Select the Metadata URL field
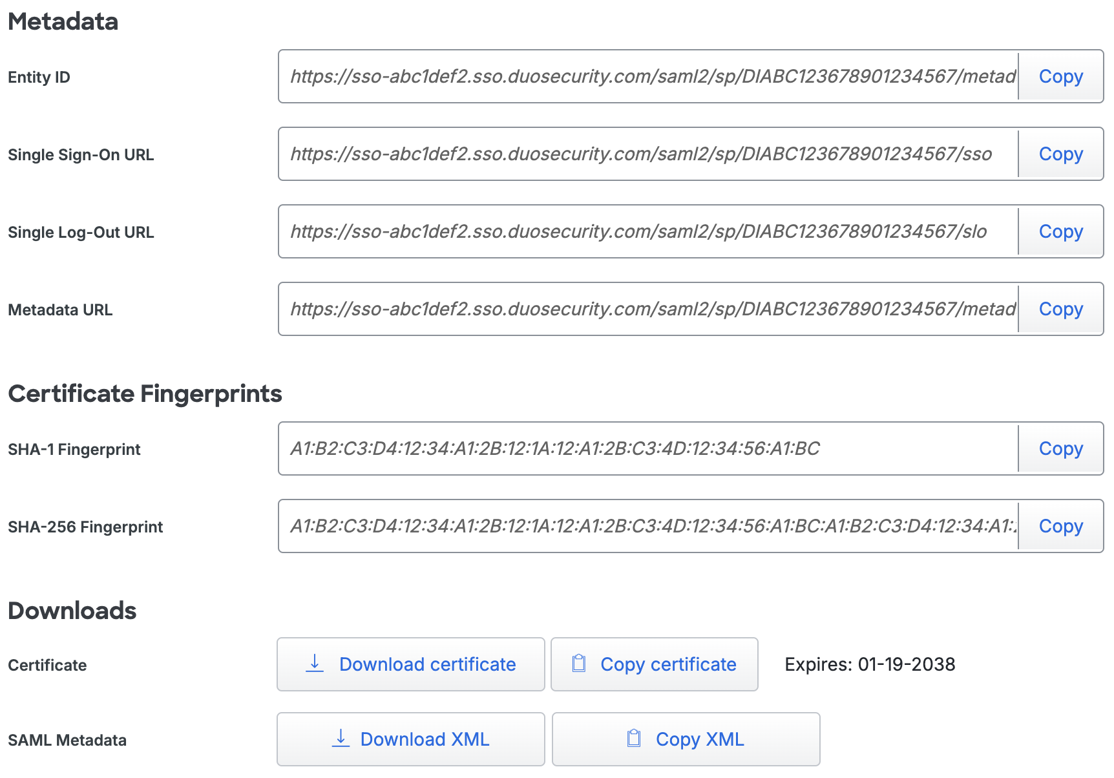 [x=646, y=309]
